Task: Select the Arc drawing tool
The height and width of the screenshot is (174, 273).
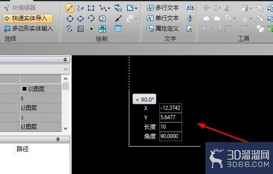Action: pyautogui.click(x=91, y=18)
